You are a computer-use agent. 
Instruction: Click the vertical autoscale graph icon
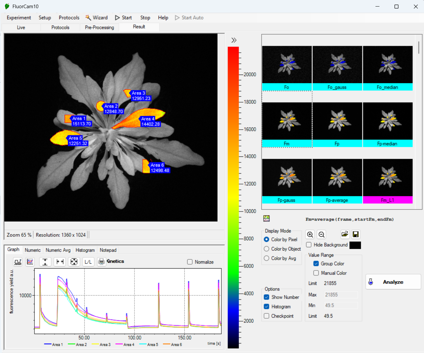(x=45, y=262)
